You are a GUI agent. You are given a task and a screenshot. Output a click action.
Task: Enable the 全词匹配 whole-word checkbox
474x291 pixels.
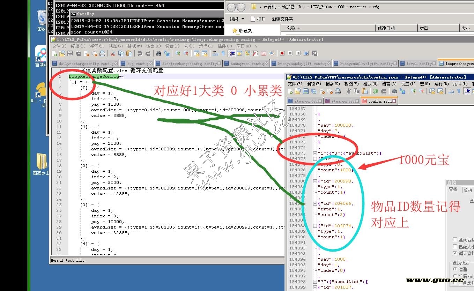455,239
